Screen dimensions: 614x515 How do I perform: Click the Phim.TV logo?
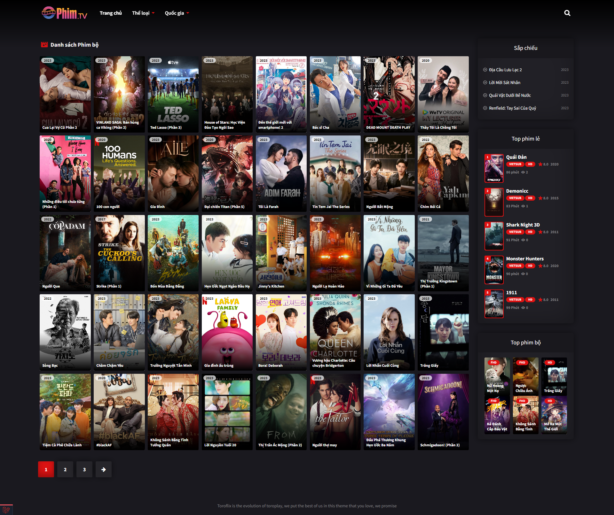64,13
